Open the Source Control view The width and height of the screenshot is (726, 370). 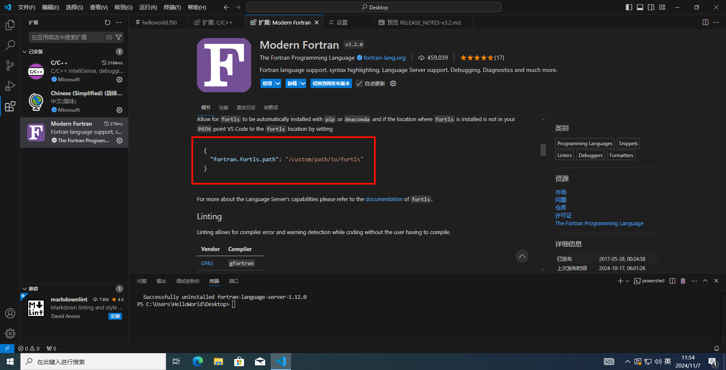10,65
